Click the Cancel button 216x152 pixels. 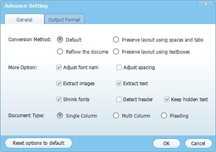[x=198, y=144]
